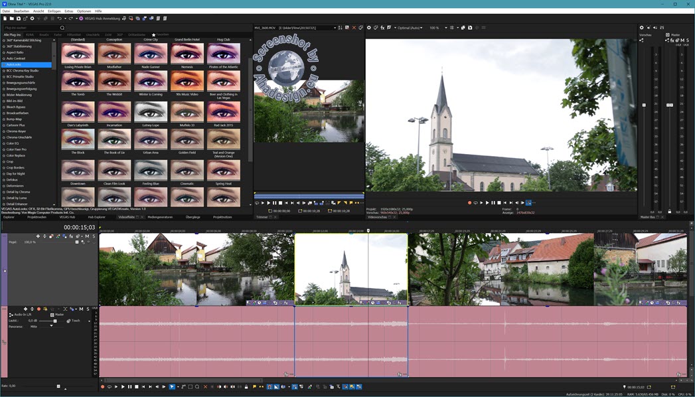The image size is (695, 397).
Task: Adjust audio track Lautst. volume slider
Action: [55, 321]
